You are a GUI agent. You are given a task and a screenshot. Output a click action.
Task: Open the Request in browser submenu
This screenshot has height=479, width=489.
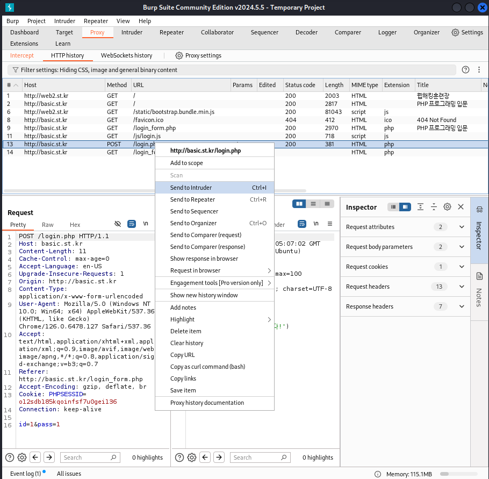coord(214,270)
